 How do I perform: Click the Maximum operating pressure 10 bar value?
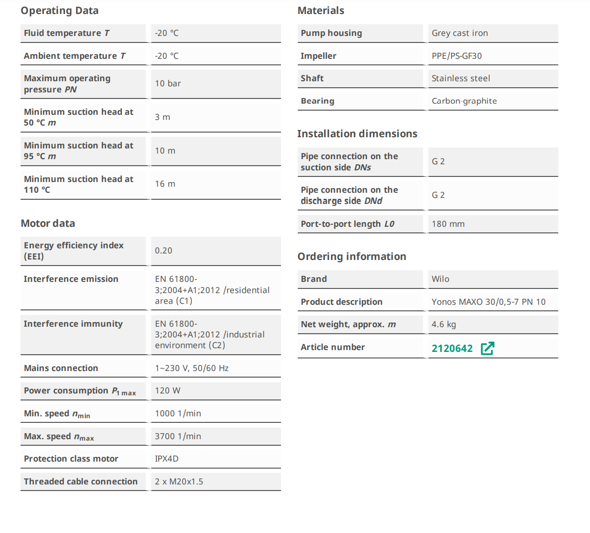click(168, 84)
